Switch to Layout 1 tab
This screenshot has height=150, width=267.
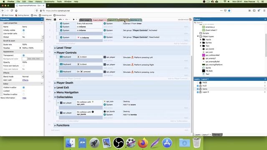[123, 20]
